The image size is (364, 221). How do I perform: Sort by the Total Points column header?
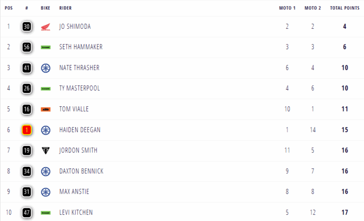pos(343,8)
